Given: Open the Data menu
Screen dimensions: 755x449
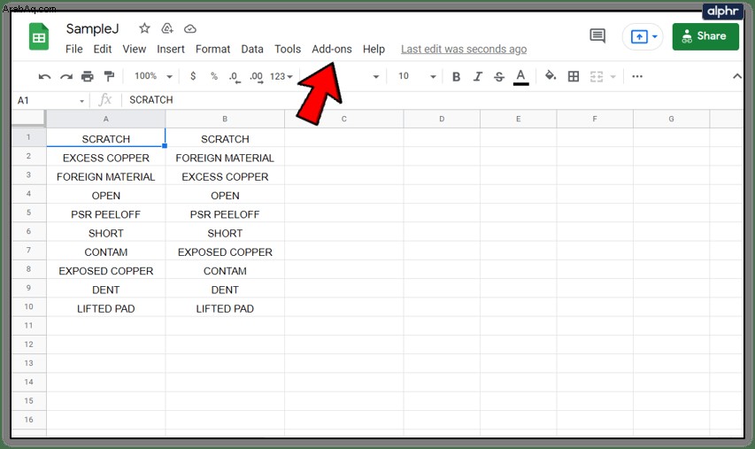Looking at the screenshot, I should (x=252, y=49).
